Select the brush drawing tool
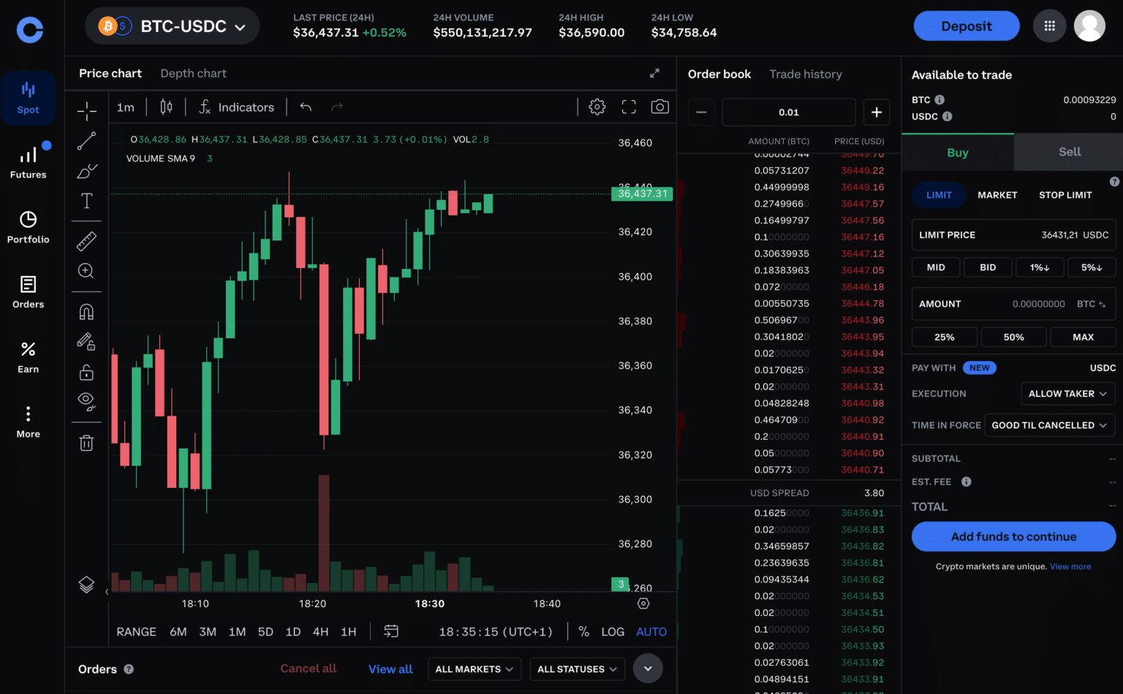Screen dimensions: 1123x694 point(86,171)
